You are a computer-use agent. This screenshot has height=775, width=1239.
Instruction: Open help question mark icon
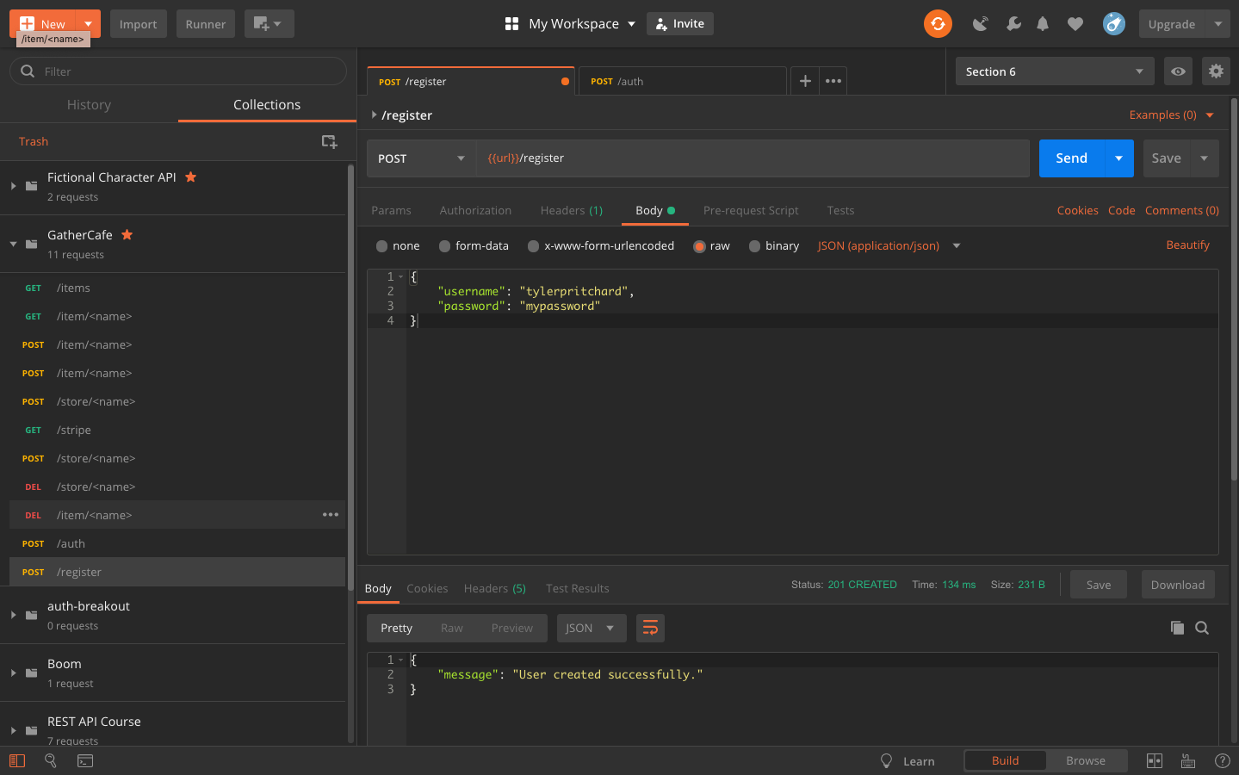(x=1222, y=760)
